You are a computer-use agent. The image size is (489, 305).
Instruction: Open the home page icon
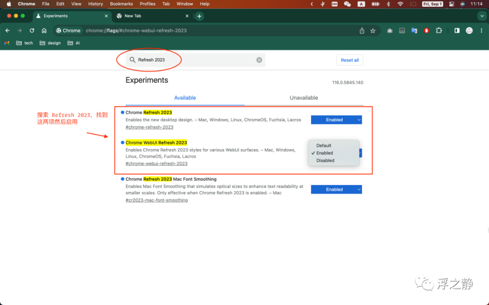click(44, 31)
